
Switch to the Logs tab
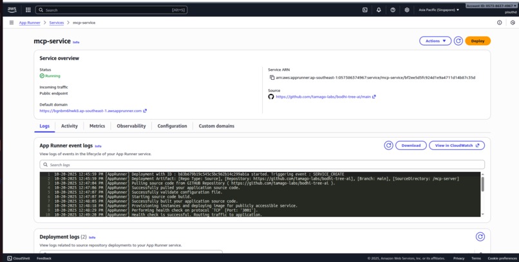tap(44, 126)
